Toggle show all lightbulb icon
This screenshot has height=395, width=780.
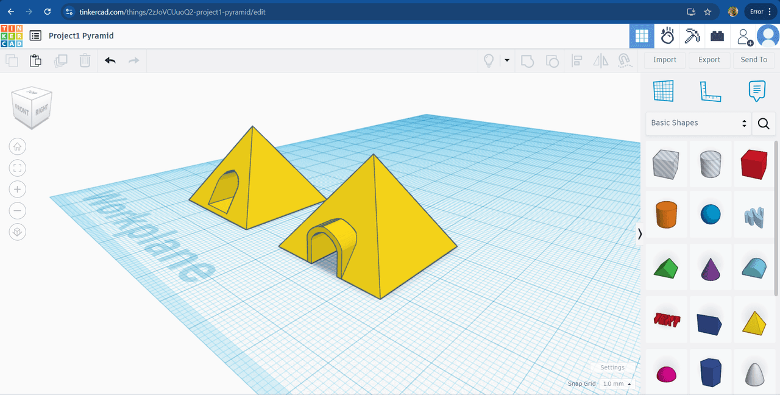488,60
